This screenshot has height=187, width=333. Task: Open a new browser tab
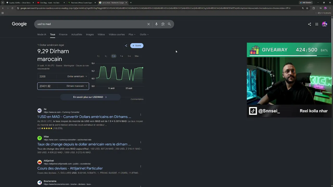point(131,3)
